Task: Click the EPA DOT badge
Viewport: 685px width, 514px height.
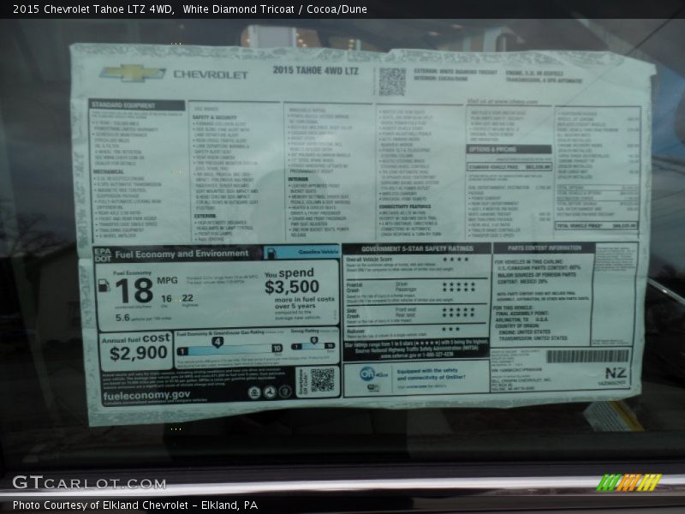Action: [103, 254]
